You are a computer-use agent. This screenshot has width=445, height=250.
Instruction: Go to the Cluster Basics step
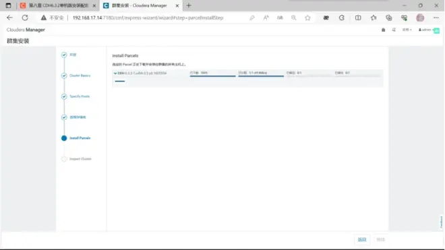tap(80, 75)
